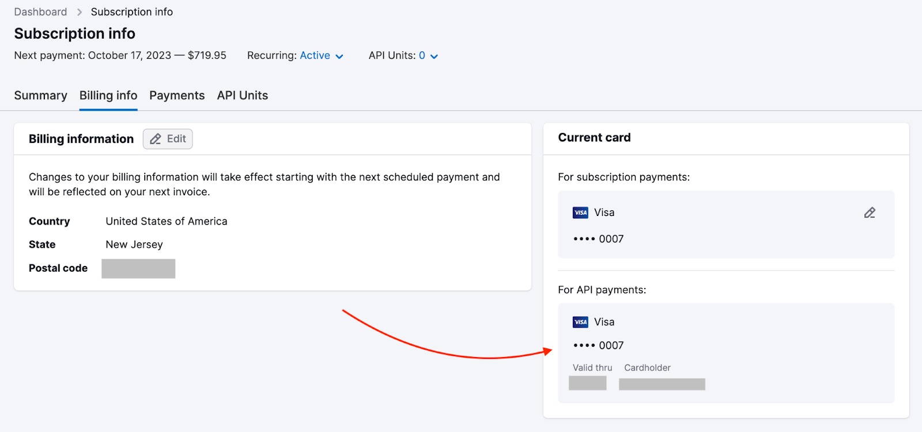This screenshot has width=922, height=432.
Task: Click the redacted Postal code value
Action: 138,268
